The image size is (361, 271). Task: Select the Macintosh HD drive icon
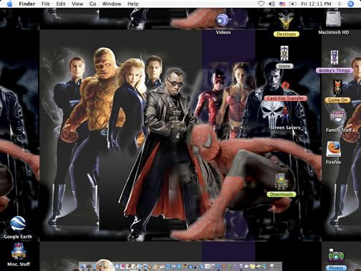click(334, 19)
